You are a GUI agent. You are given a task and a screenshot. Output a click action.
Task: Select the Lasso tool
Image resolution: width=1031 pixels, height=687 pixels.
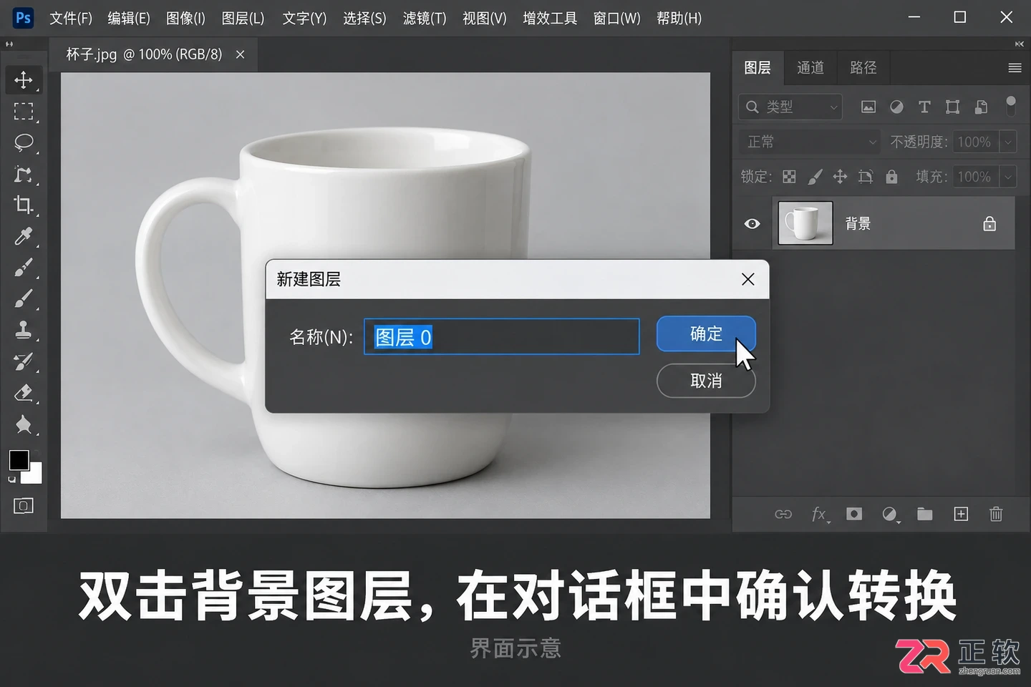(23, 142)
